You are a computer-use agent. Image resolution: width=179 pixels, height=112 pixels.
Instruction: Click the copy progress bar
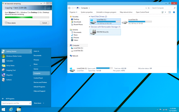(x=27, y=17)
